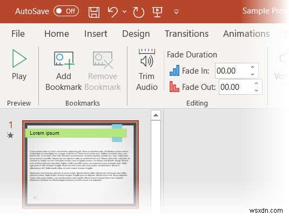The width and height of the screenshot is (289, 216).
Task: Switch to the Design tab
Action: coord(136,34)
